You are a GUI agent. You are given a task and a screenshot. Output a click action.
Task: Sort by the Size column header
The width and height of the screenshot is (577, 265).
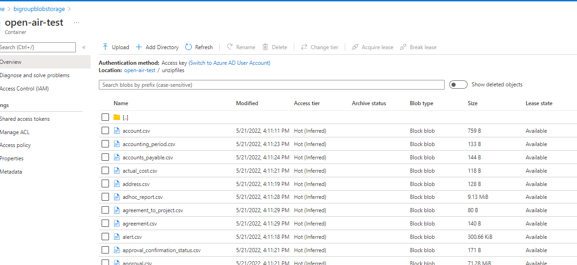[473, 103]
